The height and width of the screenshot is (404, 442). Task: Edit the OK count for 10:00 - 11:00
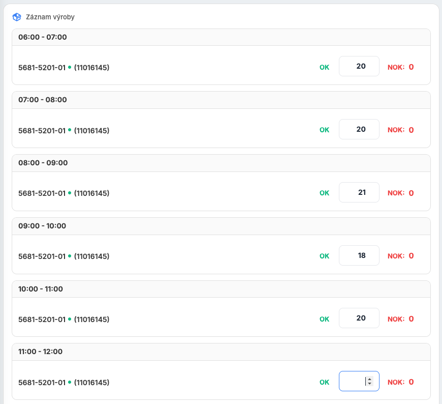359,319
